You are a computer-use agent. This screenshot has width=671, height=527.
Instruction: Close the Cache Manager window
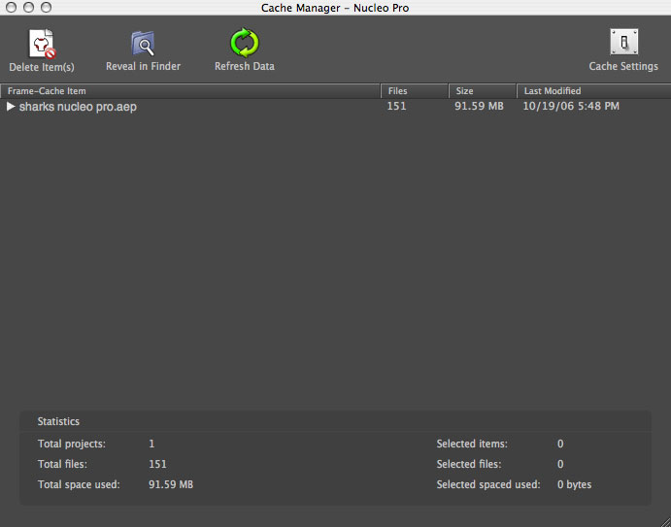[x=11, y=7]
